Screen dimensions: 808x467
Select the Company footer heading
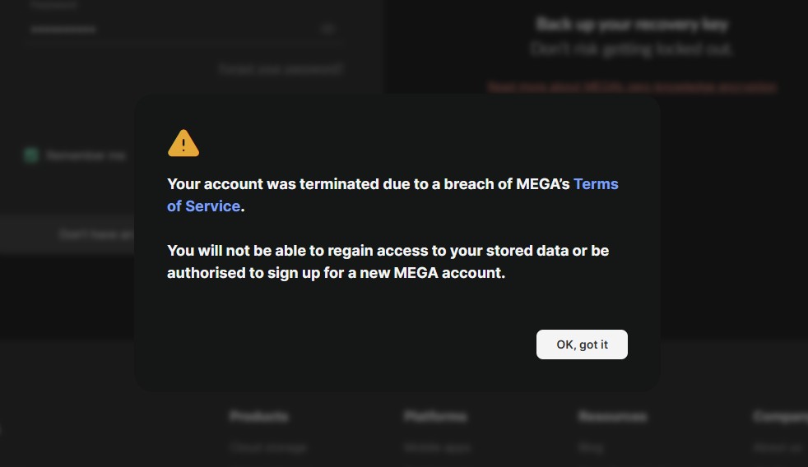click(x=779, y=417)
